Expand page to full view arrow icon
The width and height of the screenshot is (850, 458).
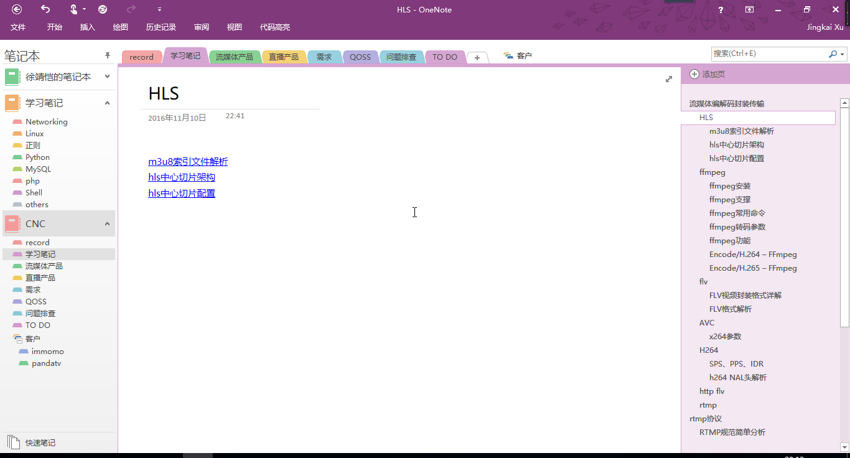669,79
